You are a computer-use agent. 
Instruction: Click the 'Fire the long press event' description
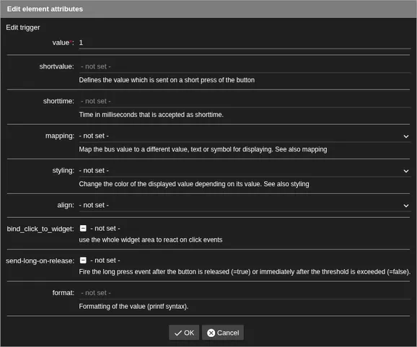pos(245,272)
